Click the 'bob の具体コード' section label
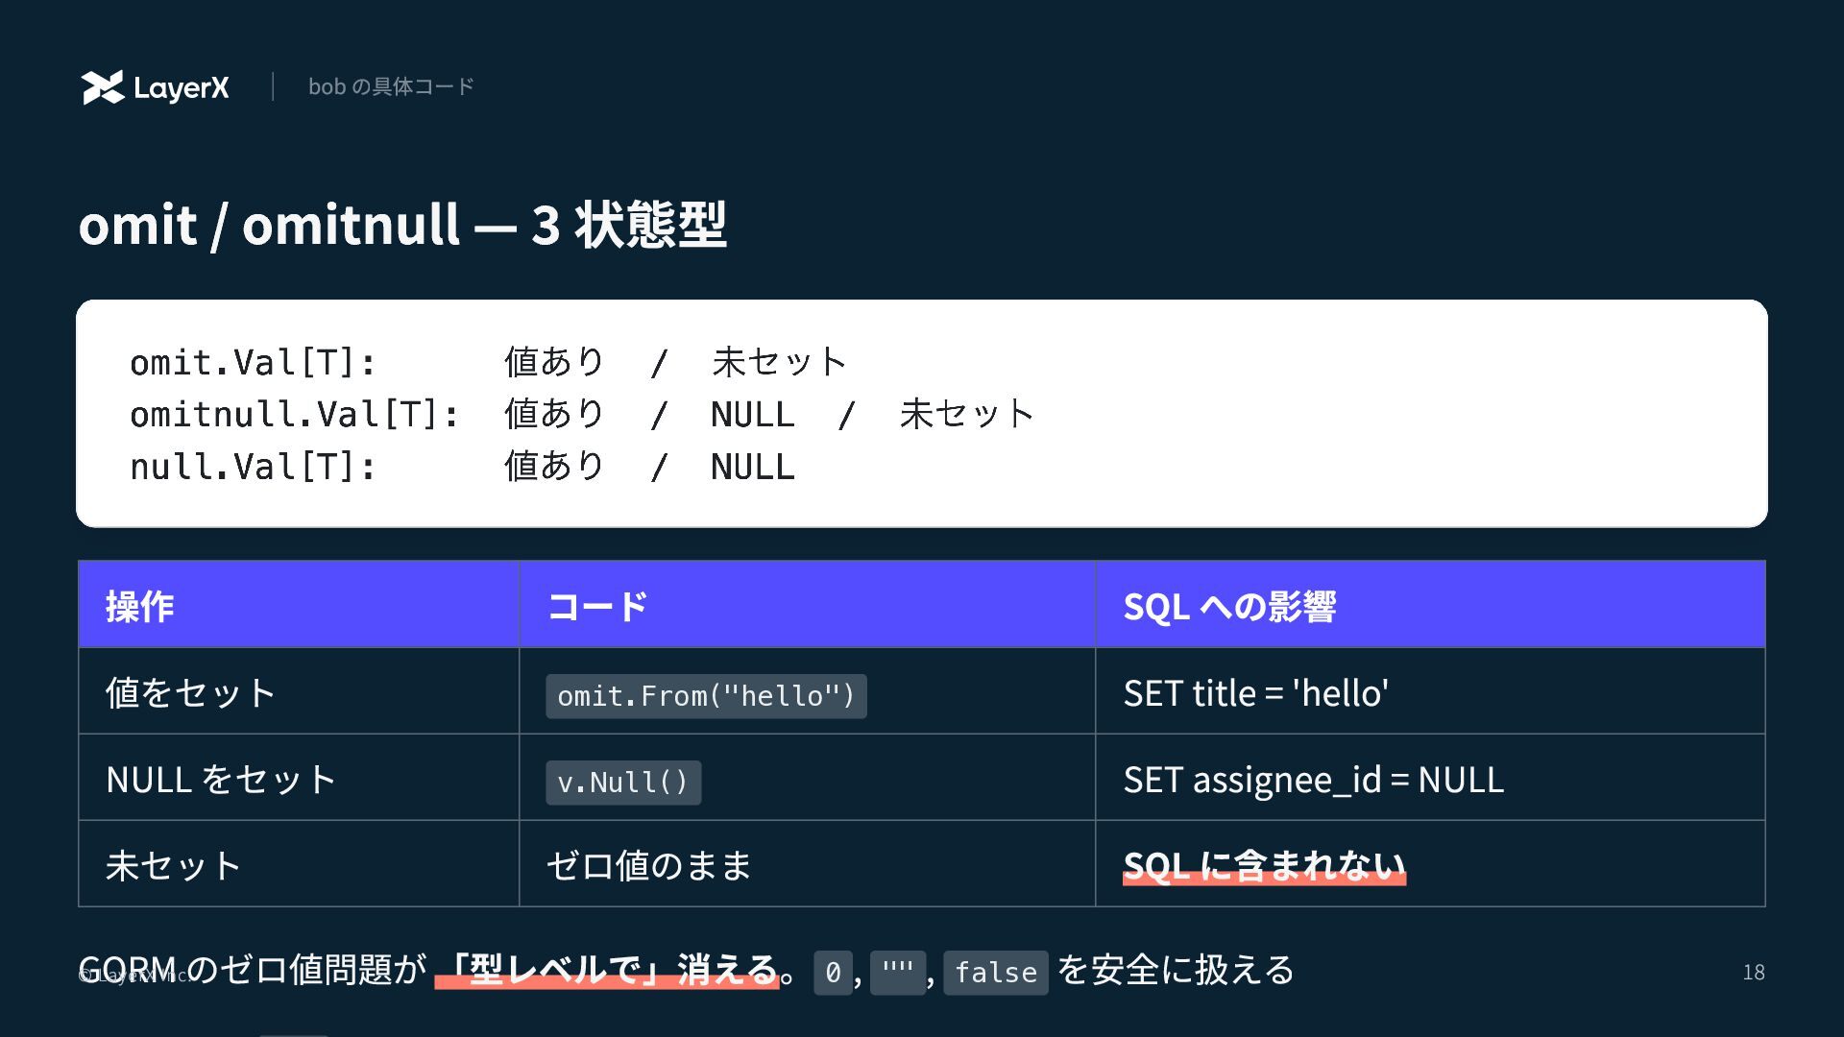Viewport: 1844px width, 1037px height. [391, 86]
